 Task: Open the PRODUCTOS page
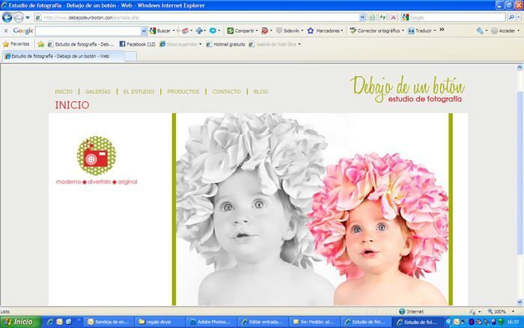click(x=183, y=91)
